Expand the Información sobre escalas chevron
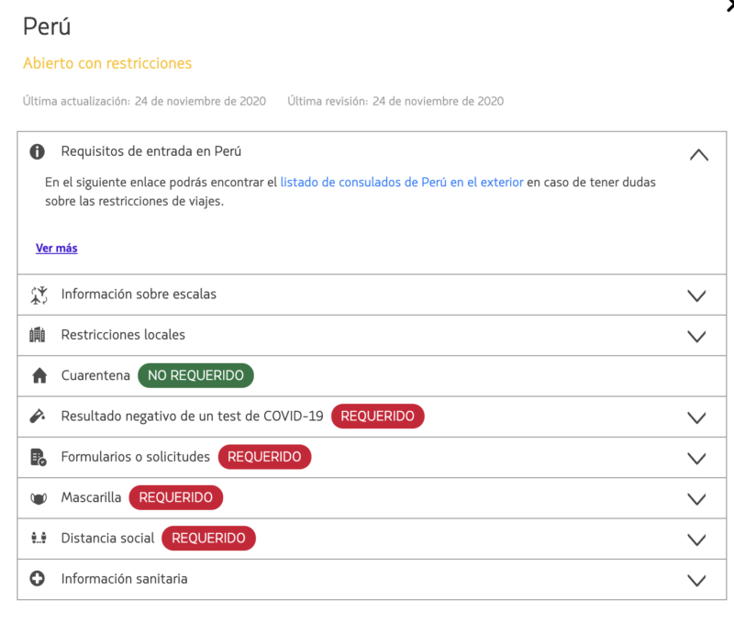Image resolution: width=734 pixels, height=634 pixels. click(x=696, y=295)
